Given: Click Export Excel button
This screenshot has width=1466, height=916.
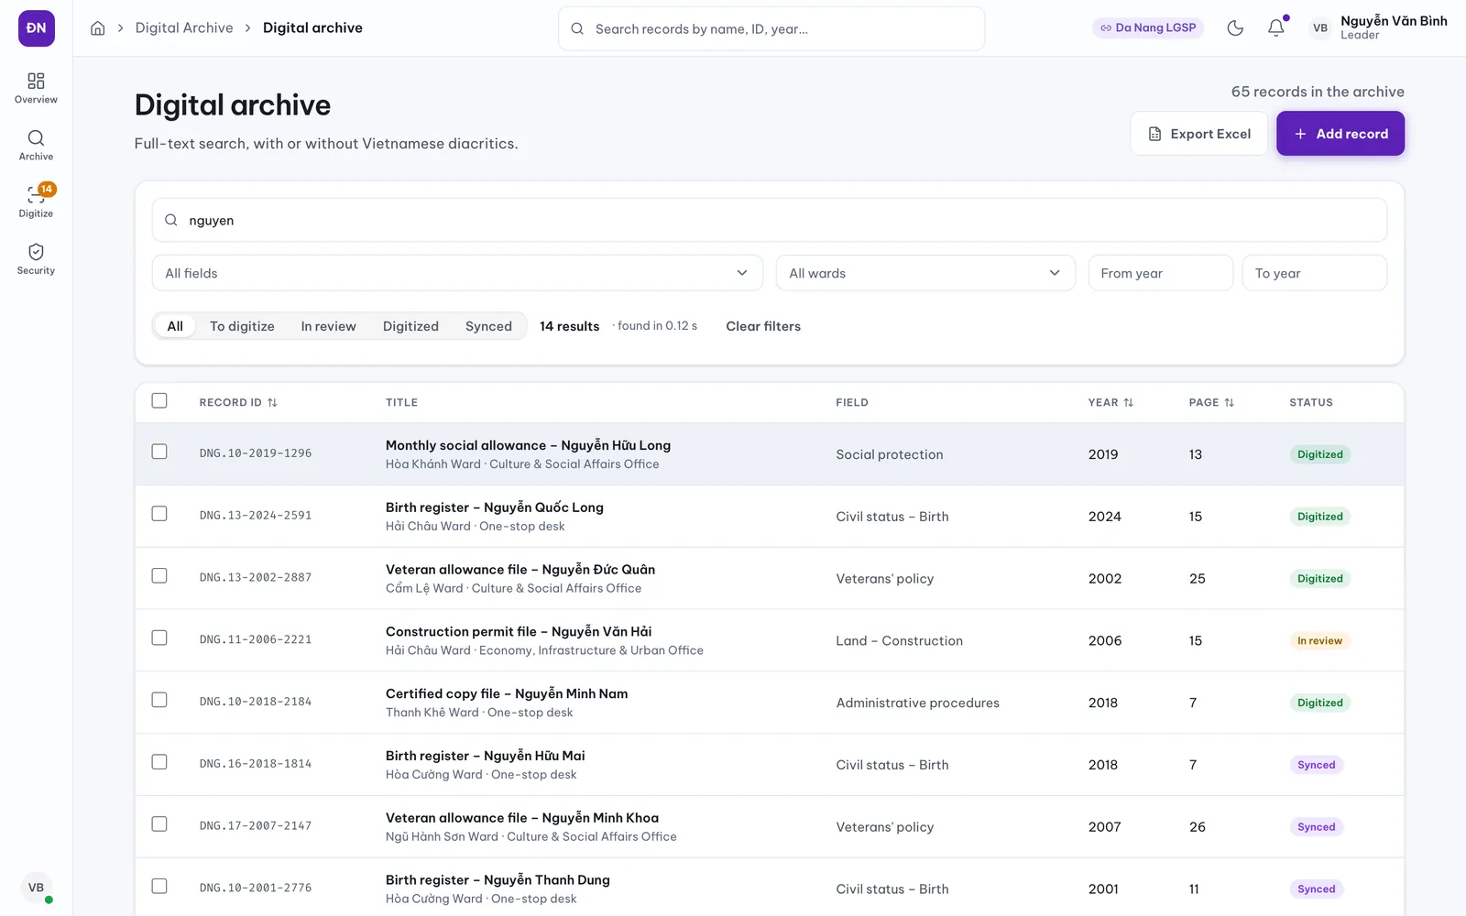Looking at the screenshot, I should pyautogui.click(x=1198, y=134).
